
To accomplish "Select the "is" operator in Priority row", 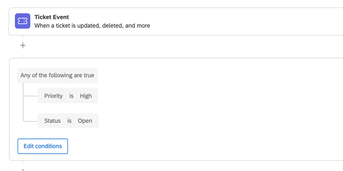I will 71,96.
